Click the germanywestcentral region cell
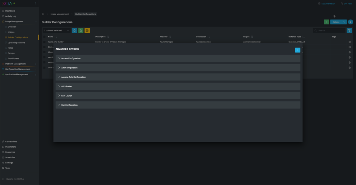 [252, 42]
